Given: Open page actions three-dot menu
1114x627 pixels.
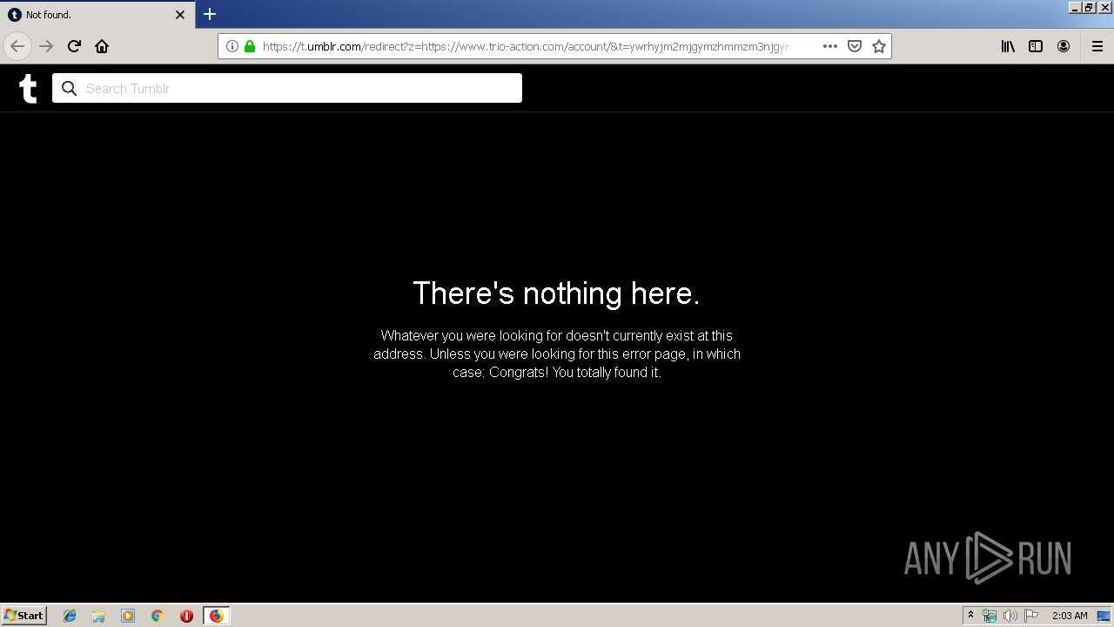Looking at the screenshot, I should pos(830,46).
